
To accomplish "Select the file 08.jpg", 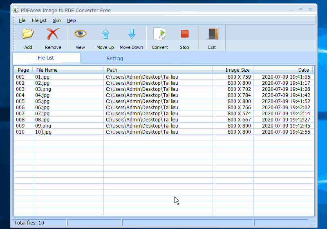I will pos(42,120).
